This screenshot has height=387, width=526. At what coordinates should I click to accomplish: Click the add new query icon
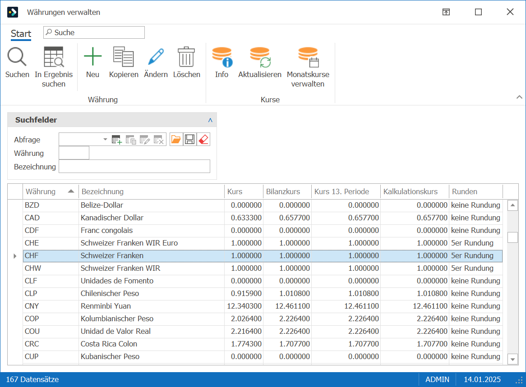(x=117, y=140)
